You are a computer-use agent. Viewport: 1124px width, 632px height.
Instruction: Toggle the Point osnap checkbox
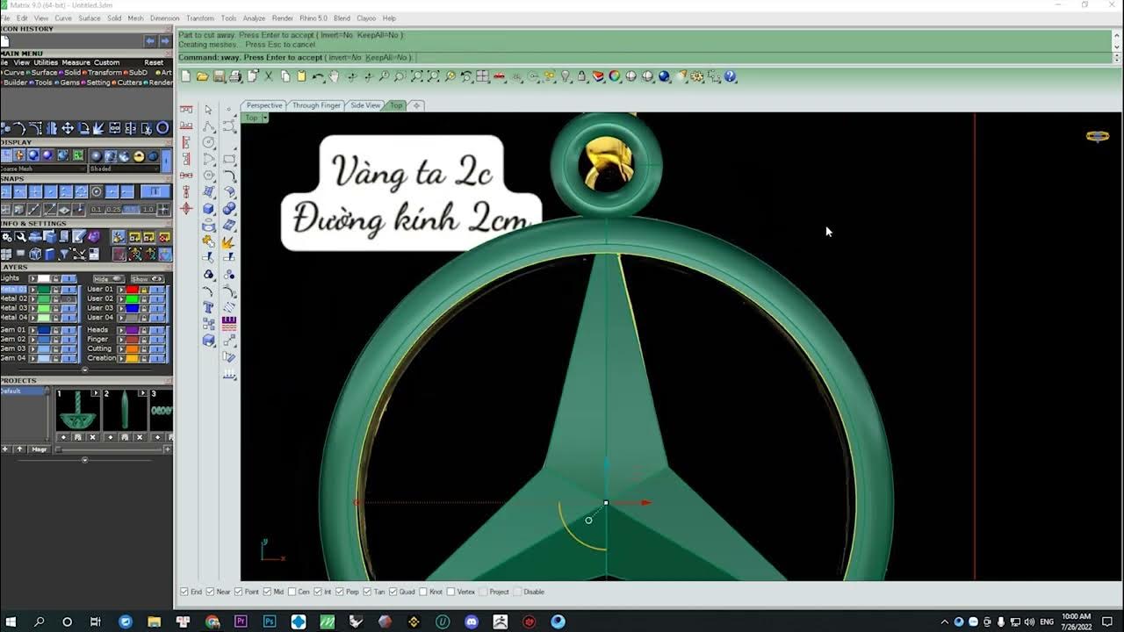pos(239,592)
